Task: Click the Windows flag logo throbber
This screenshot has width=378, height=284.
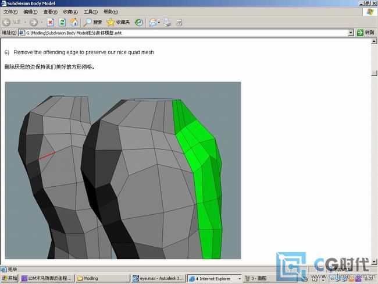Action: pyautogui.click(x=370, y=12)
